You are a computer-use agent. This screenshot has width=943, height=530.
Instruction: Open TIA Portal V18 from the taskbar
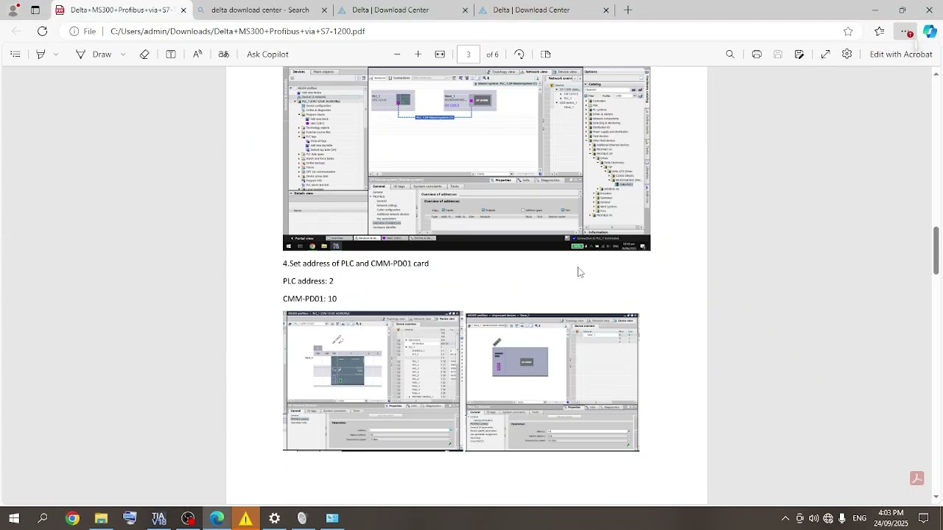158,518
